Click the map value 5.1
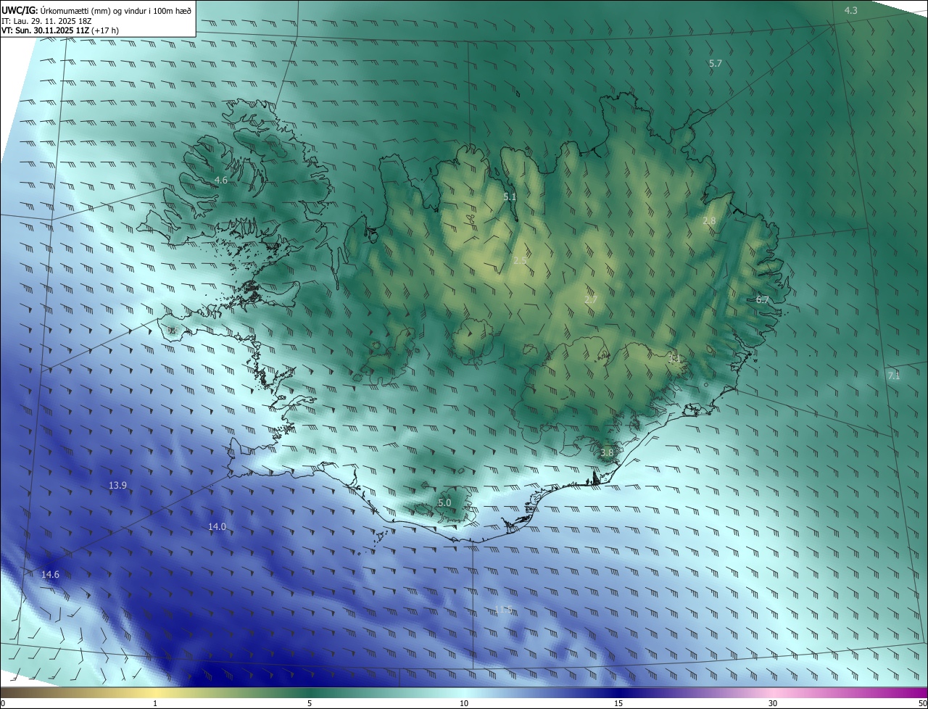Screen dimensions: 928x709 pyautogui.click(x=510, y=196)
